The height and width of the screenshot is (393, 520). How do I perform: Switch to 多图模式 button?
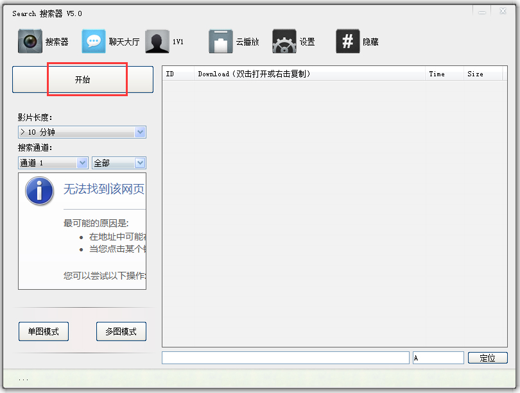(x=121, y=331)
